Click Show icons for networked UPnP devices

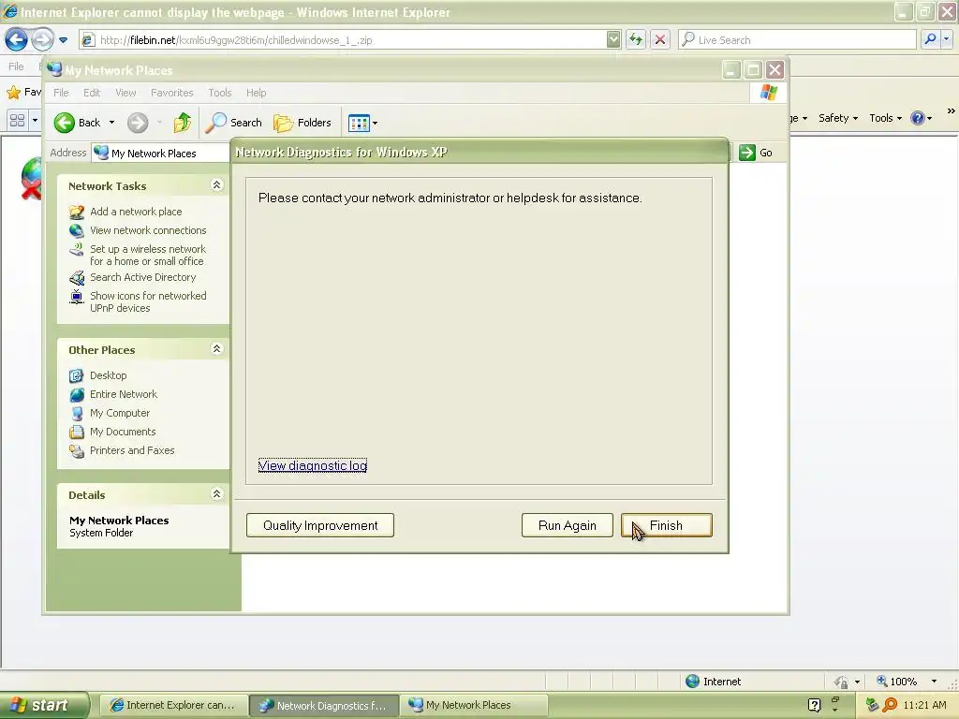(148, 301)
